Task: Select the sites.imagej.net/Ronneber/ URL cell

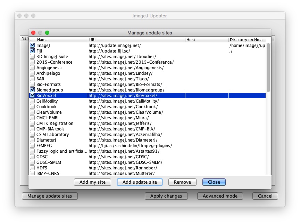Action: [136, 168]
